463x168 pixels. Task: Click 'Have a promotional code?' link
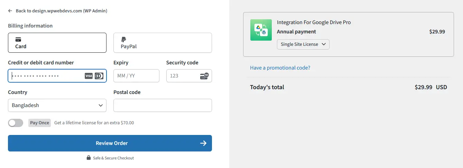280,68
